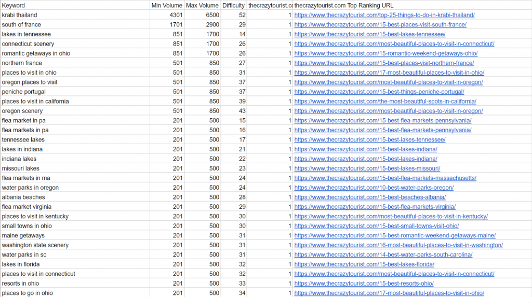This screenshot has width=532, height=297.
Task: Open the 14-best-water-parks-south-carolina link
Action: coord(383,254)
